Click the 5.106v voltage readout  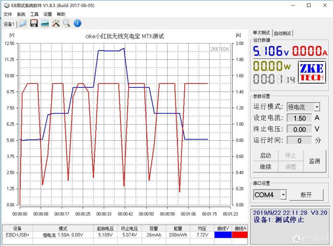(271, 51)
